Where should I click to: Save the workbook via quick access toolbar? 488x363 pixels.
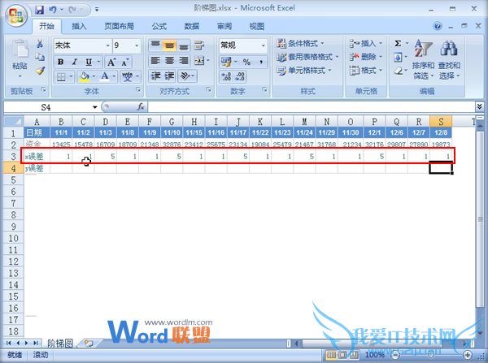39,10
